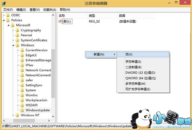Screen dimensions: 192x130
Task: Choose 多字符串值(M) from the submenu
Action: [143, 84]
